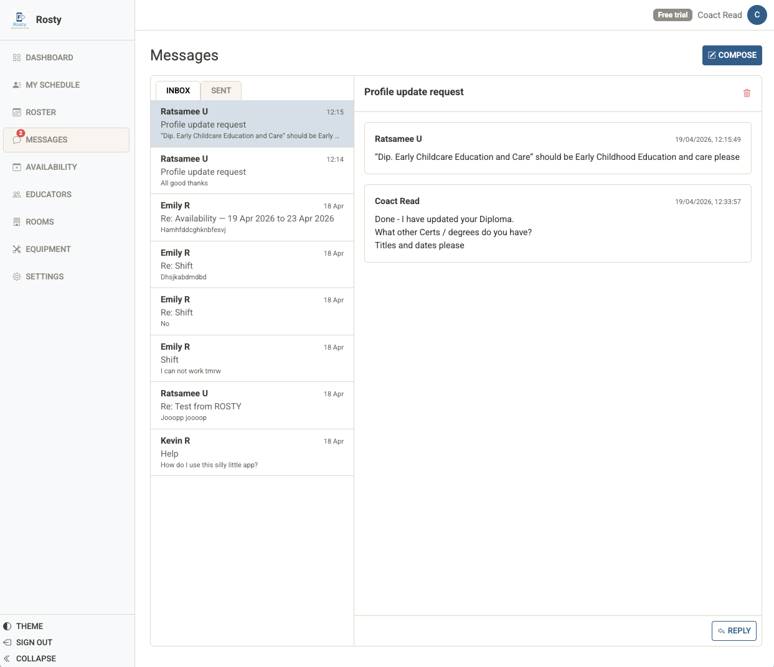The image size is (774, 667).
Task: Open the Dashboard grid icon
Action: coord(17,58)
